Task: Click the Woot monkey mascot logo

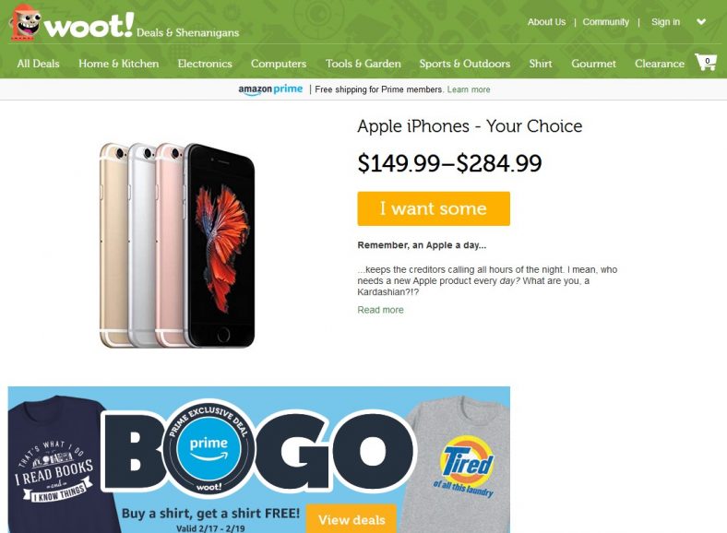Action: pyautogui.click(x=26, y=23)
